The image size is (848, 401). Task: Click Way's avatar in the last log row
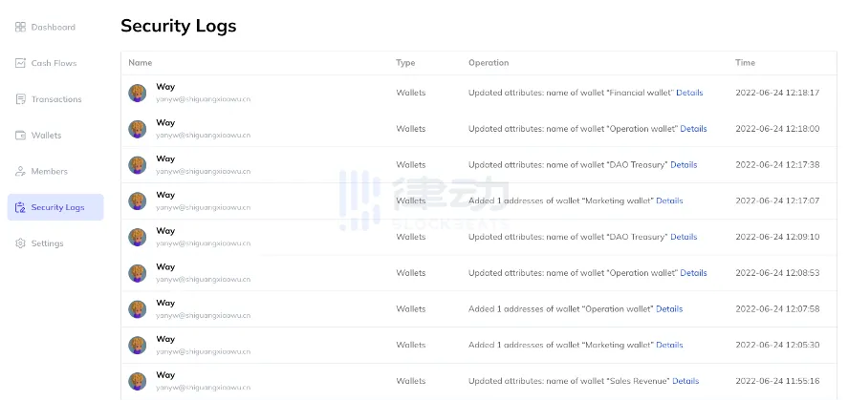[x=138, y=381]
